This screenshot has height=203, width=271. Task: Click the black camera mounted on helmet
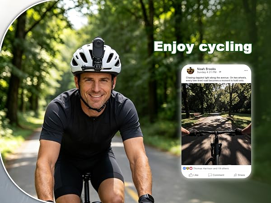[x=98, y=47]
